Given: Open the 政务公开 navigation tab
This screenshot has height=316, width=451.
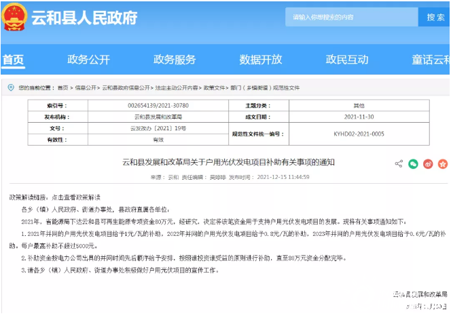Looking at the screenshot, I should (x=88, y=59).
